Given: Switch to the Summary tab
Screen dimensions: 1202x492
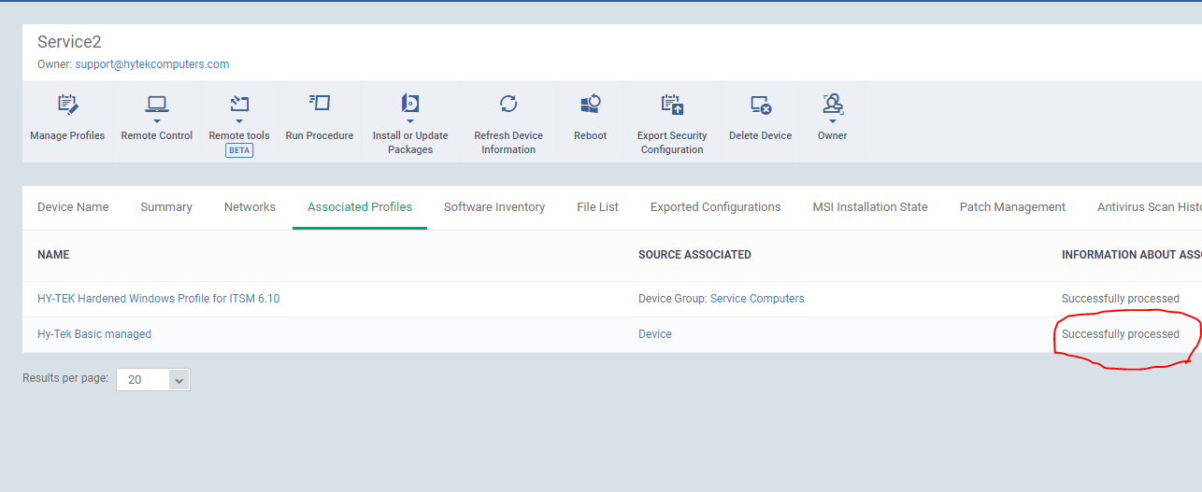Looking at the screenshot, I should 166,207.
